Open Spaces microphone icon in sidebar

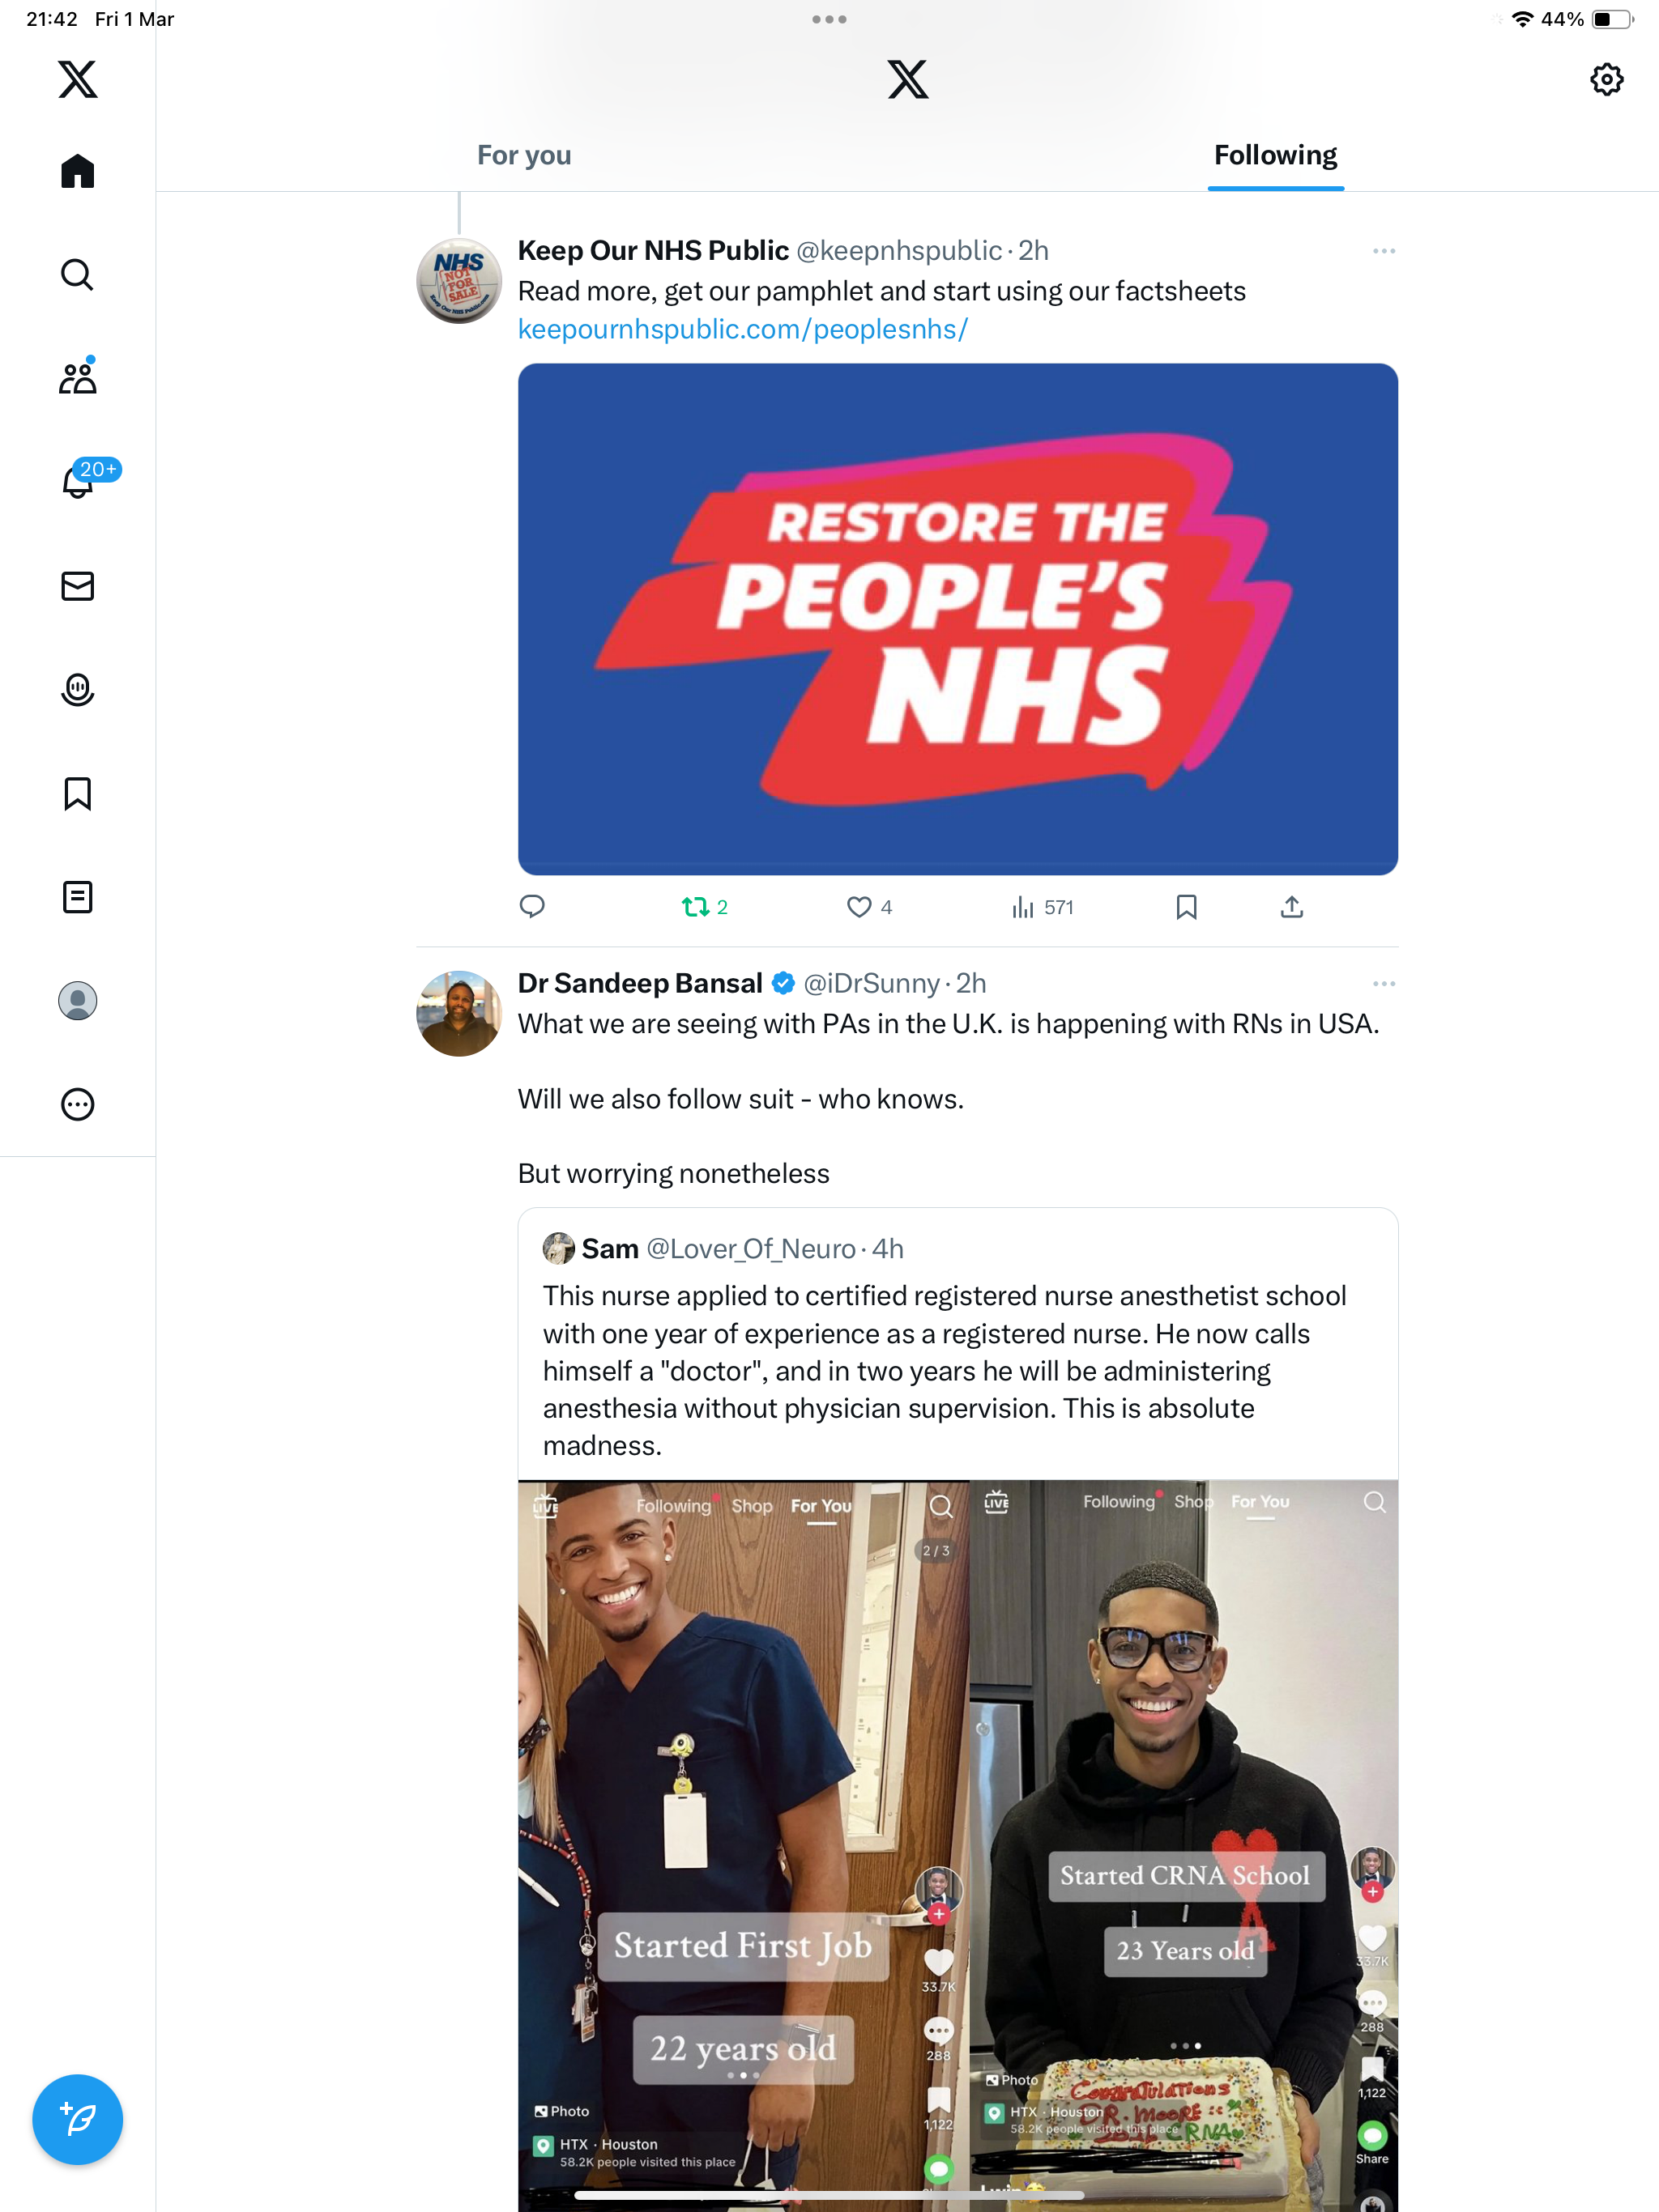[x=77, y=690]
